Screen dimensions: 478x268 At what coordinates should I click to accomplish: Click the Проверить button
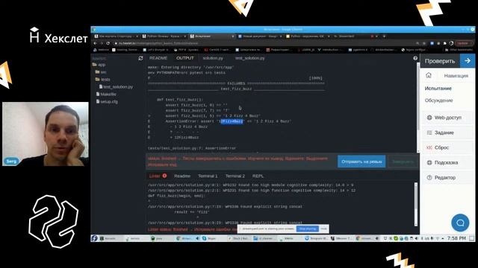click(440, 61)
